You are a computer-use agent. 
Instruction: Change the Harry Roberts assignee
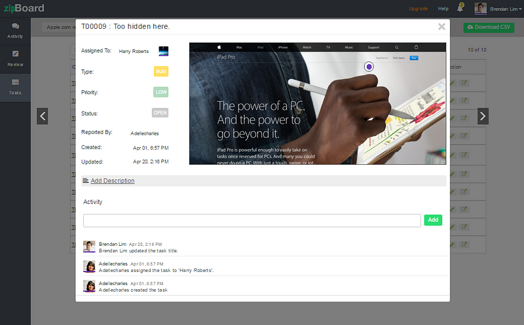point(134,52)
